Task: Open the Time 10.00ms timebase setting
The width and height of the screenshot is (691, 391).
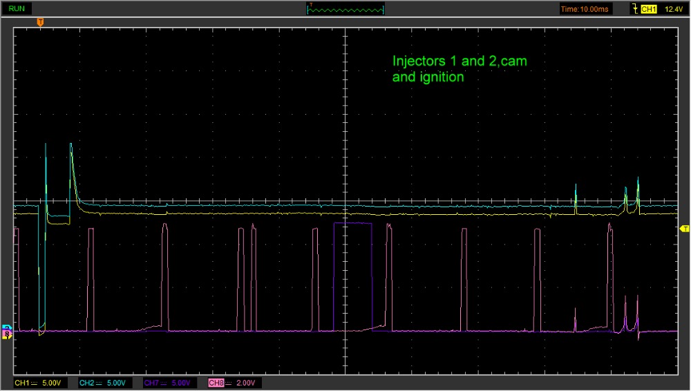Action: pos(586,9)
